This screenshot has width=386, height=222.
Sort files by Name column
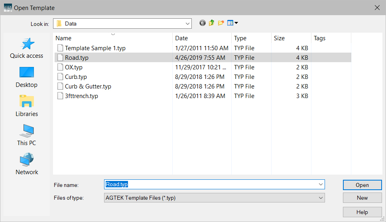click(x=64, y=38)
